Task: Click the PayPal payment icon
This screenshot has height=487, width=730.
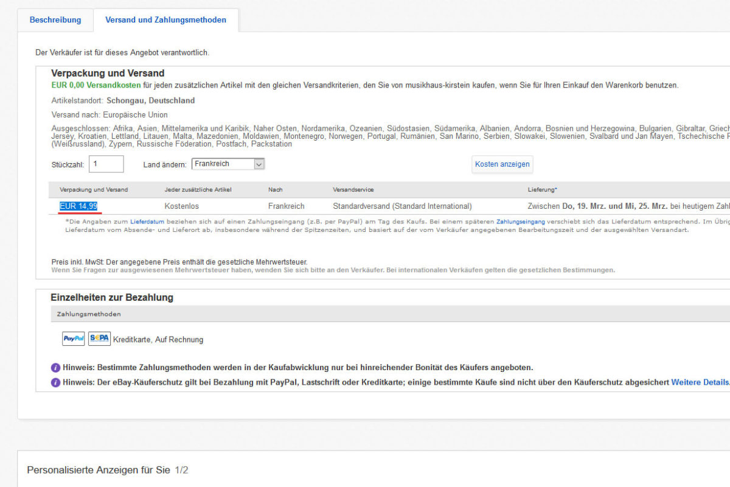Action: point(74,338)
